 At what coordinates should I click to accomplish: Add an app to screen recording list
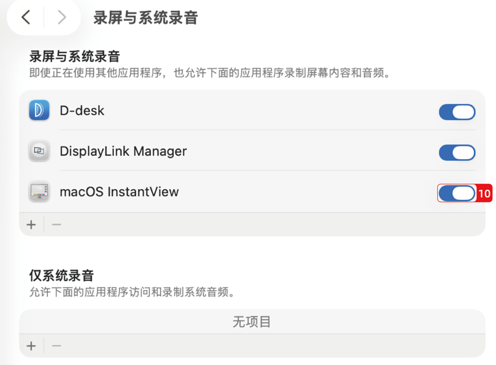coord(32,225)
